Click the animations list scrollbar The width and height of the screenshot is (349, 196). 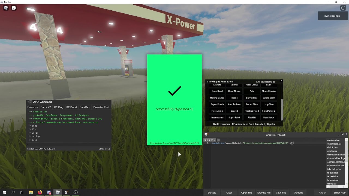(282, 110)
